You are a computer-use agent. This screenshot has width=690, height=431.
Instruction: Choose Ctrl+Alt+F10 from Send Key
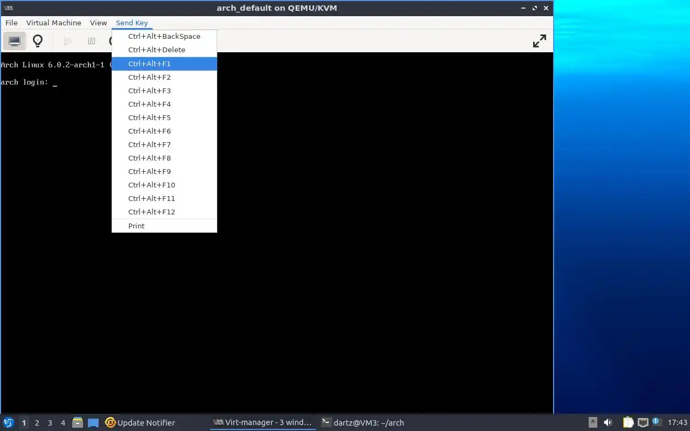164,185
